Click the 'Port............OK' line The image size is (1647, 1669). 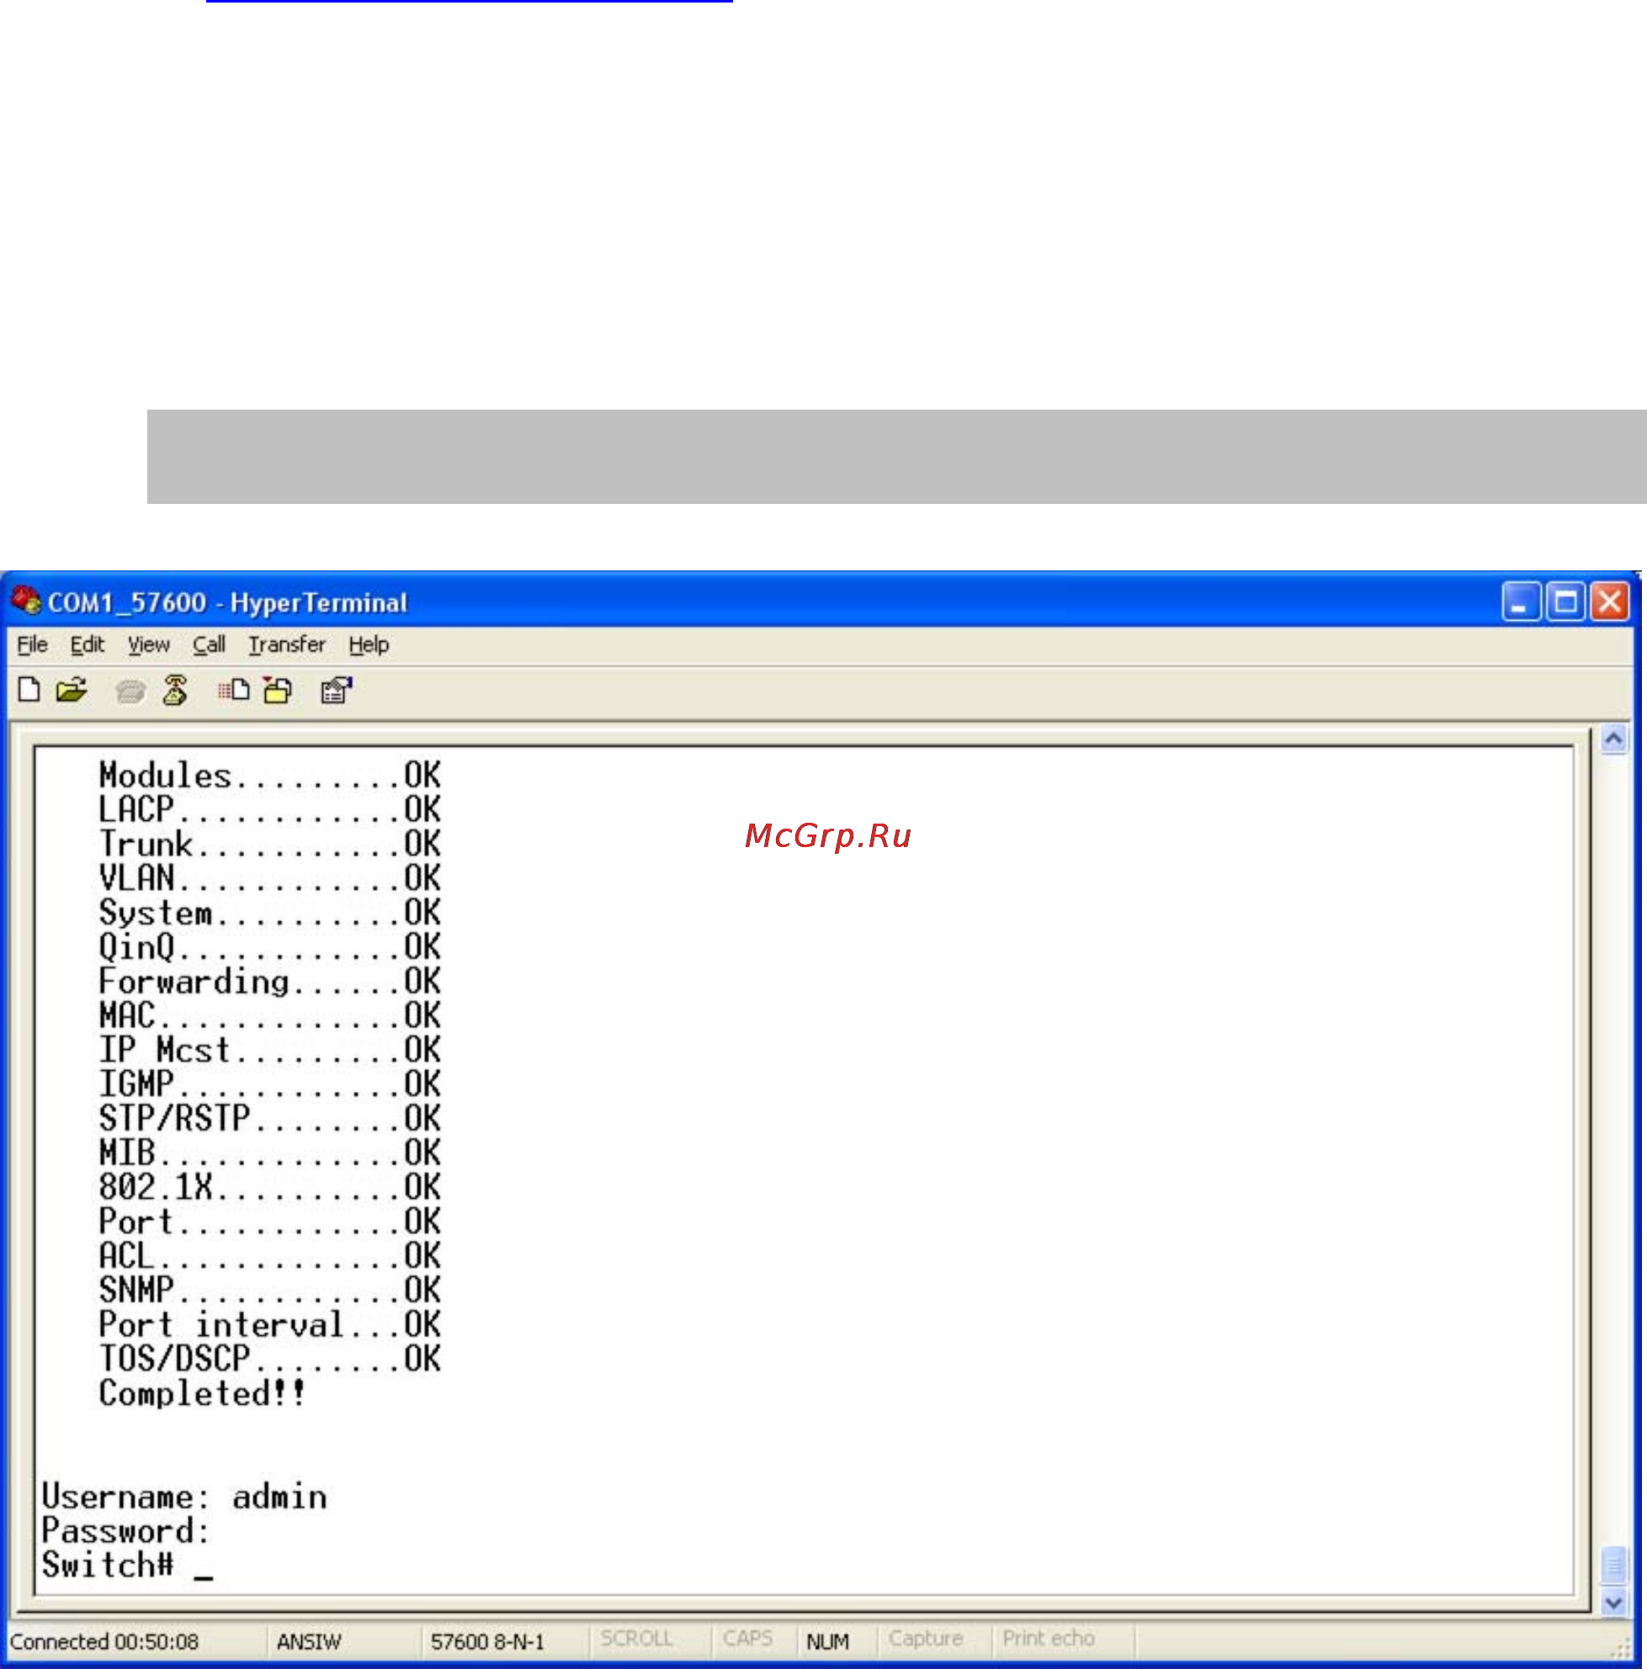[269, 1221]
